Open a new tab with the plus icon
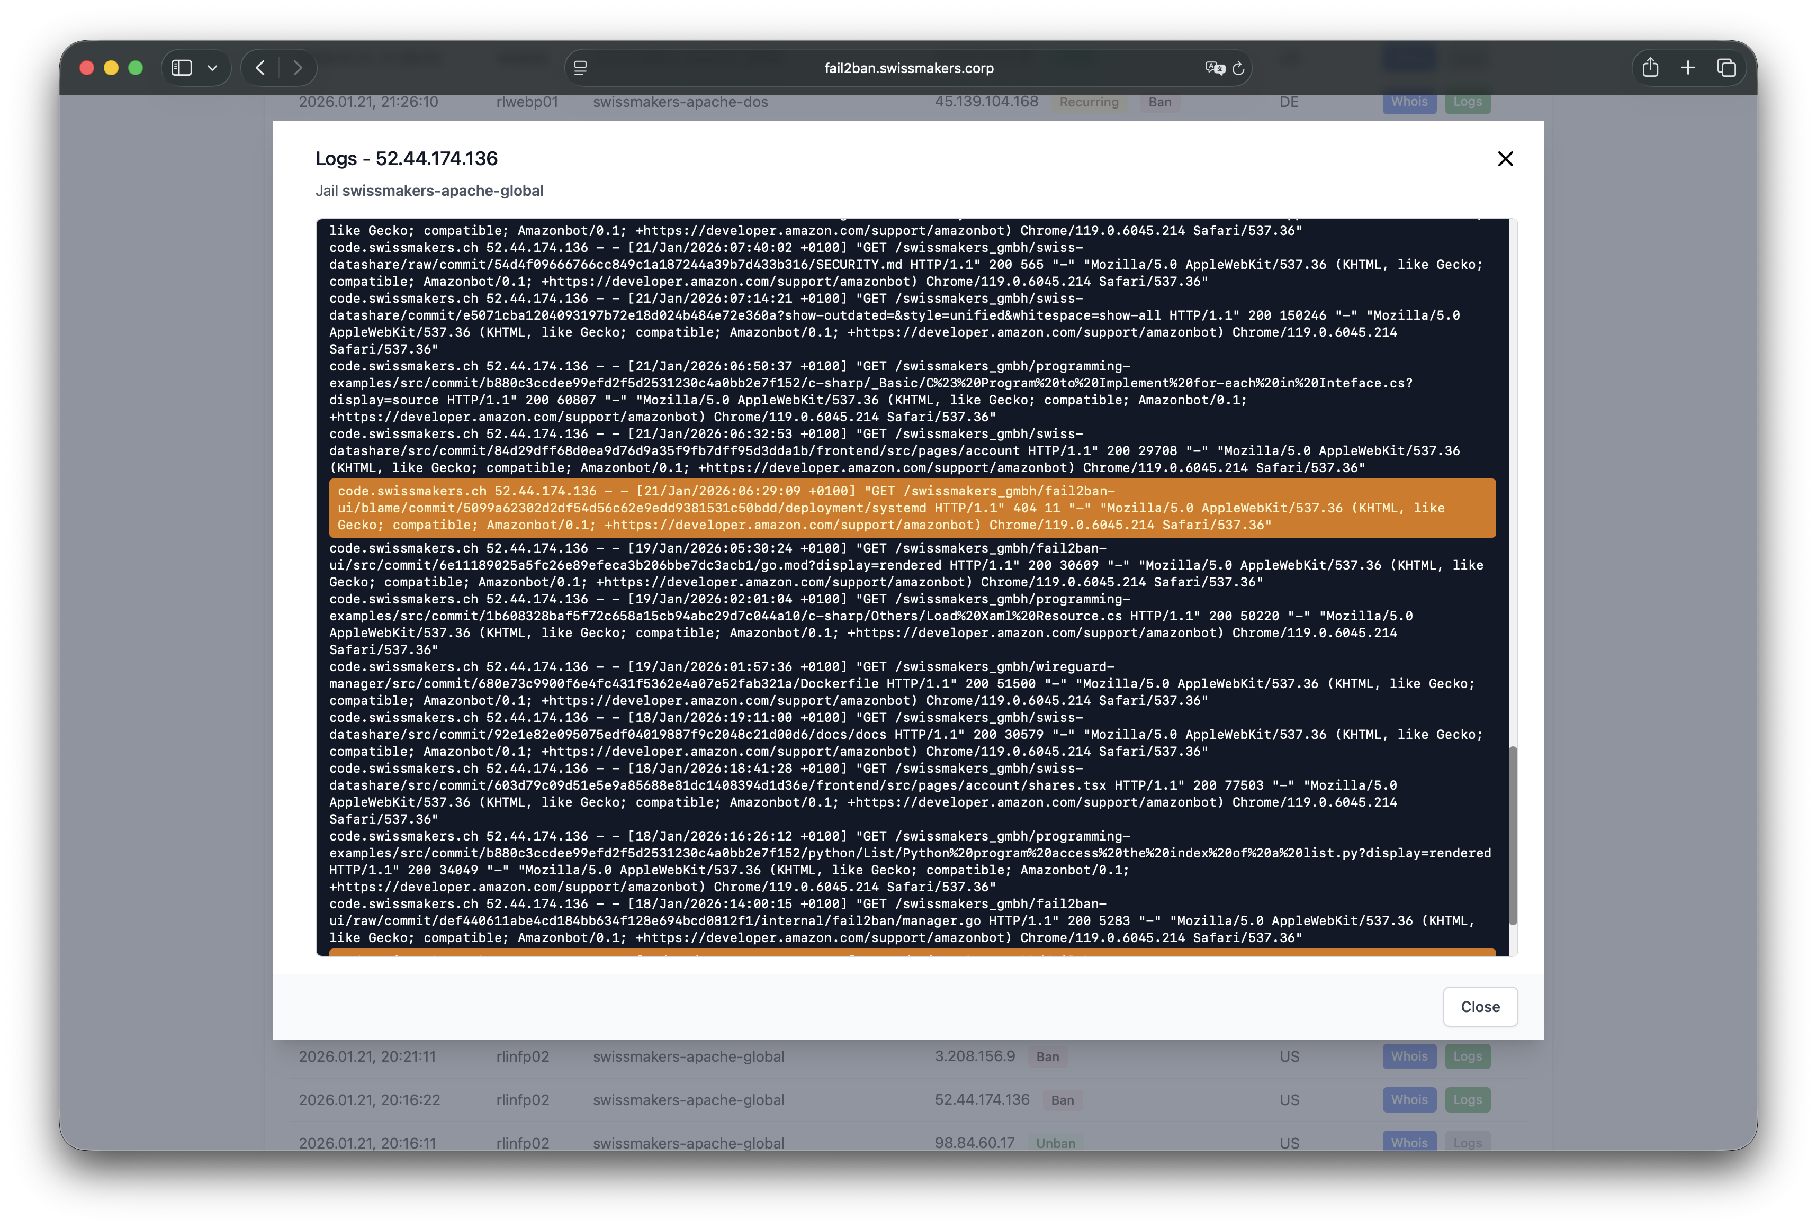This screenshot has width=1817, height=1229. 1688,68
